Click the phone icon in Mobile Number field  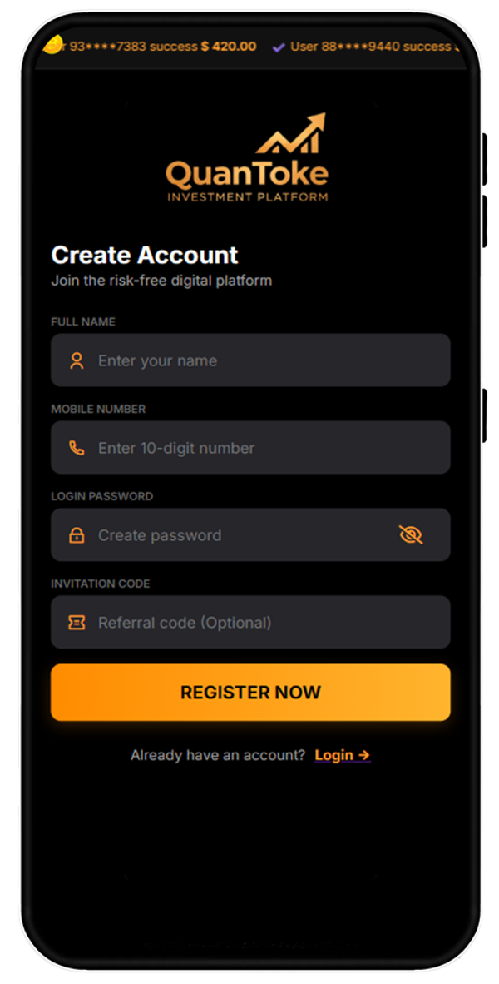click(77, 448)
